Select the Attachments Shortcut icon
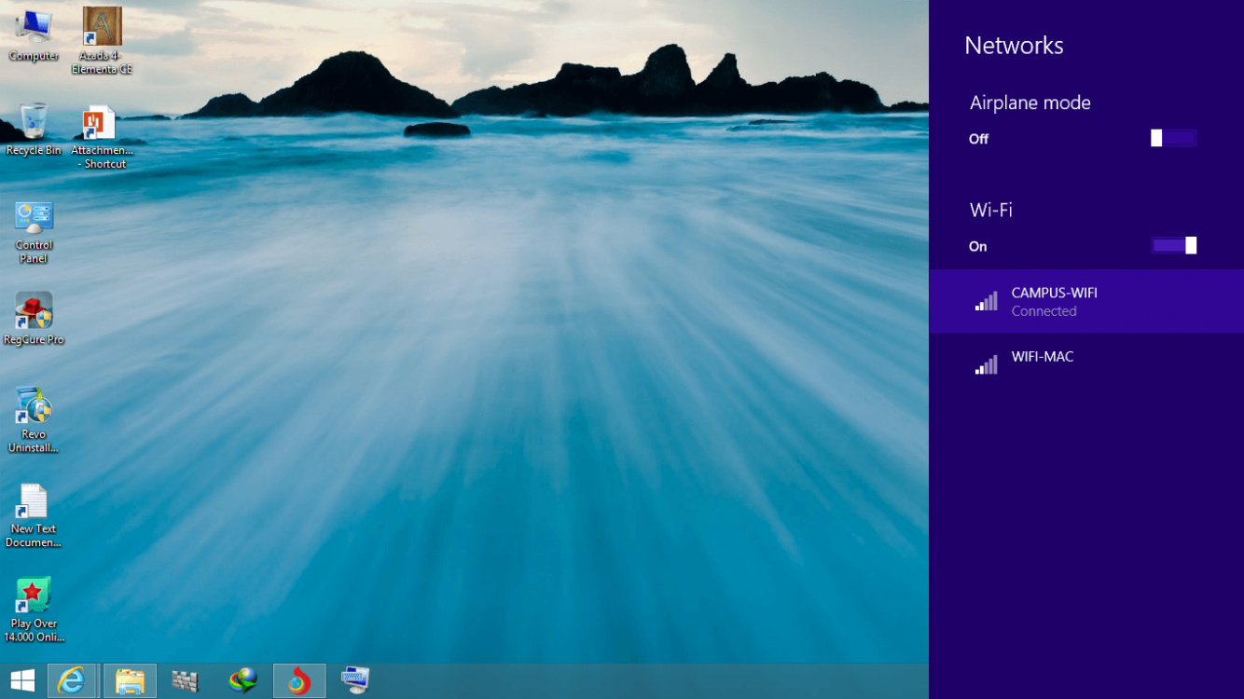 tap(102, 137)
